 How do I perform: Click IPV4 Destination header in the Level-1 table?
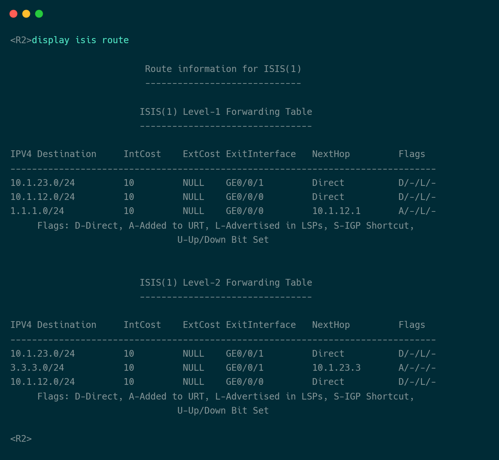[53, 154]
